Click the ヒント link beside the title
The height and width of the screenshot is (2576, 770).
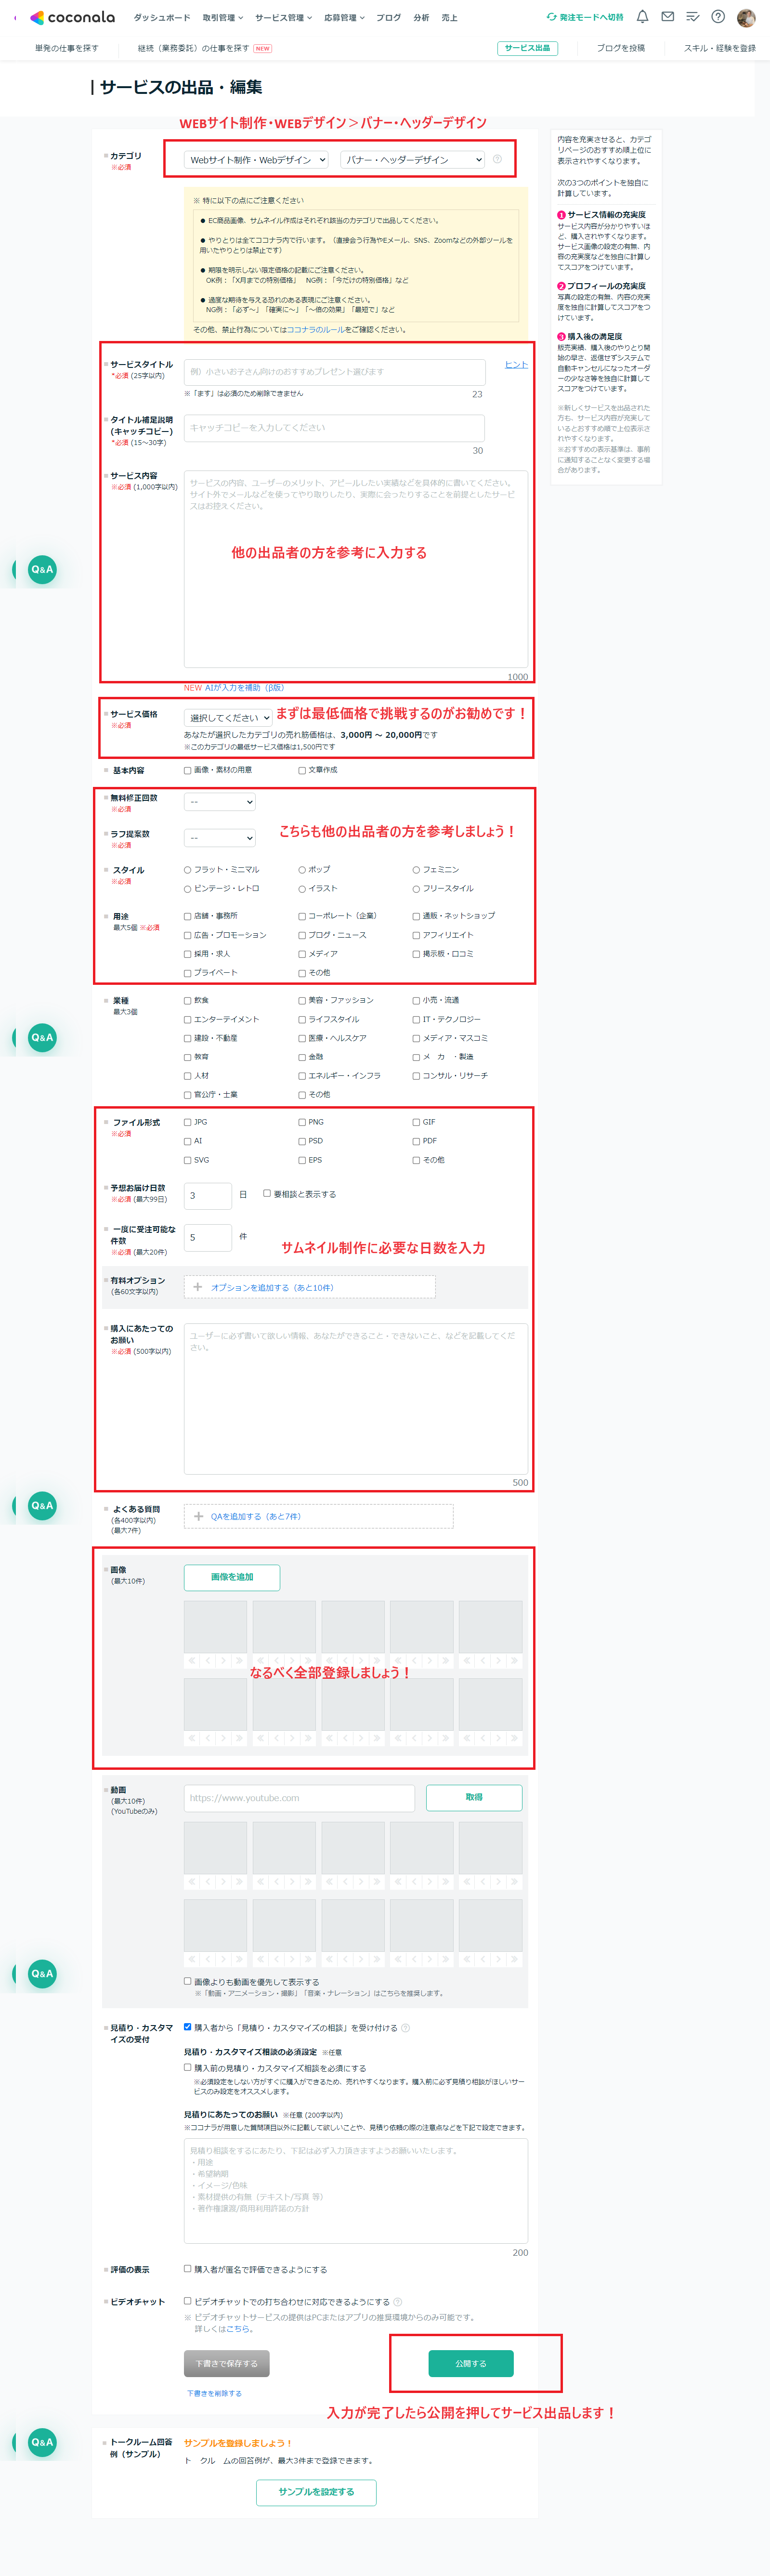516,364
